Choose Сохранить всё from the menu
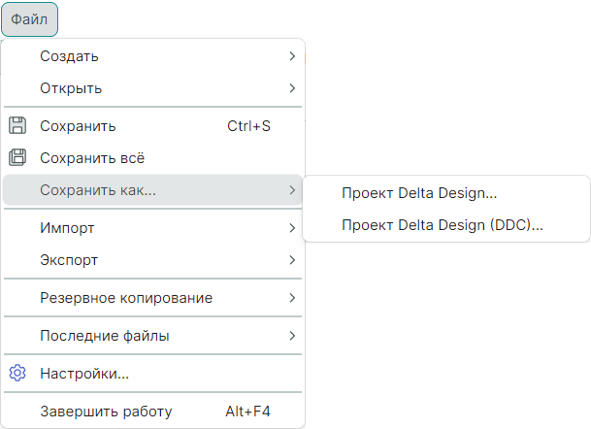The width and height of the screenshot is (591, 429). [92, 158]
